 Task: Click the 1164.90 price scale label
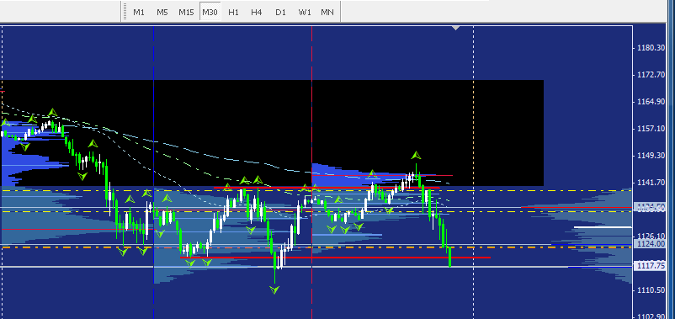(651, 102)
